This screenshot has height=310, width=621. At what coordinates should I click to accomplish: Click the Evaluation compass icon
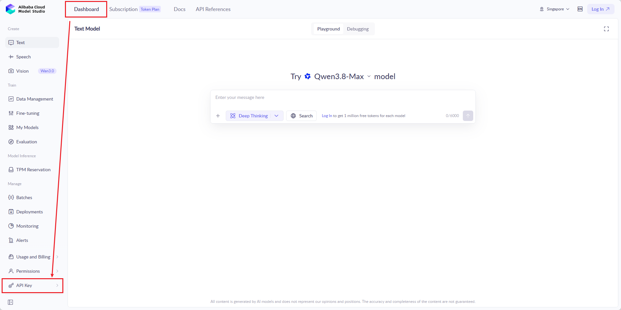[x=11, y=142]
